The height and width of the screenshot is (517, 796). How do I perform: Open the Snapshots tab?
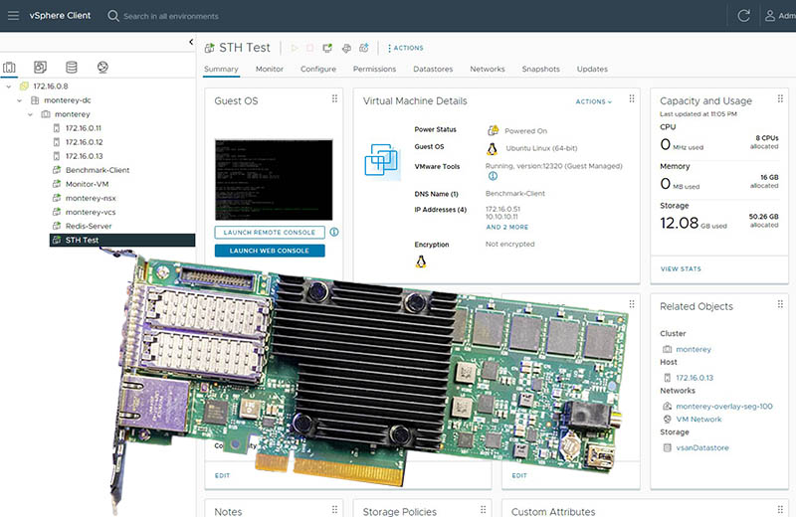[x=541, y=70]
